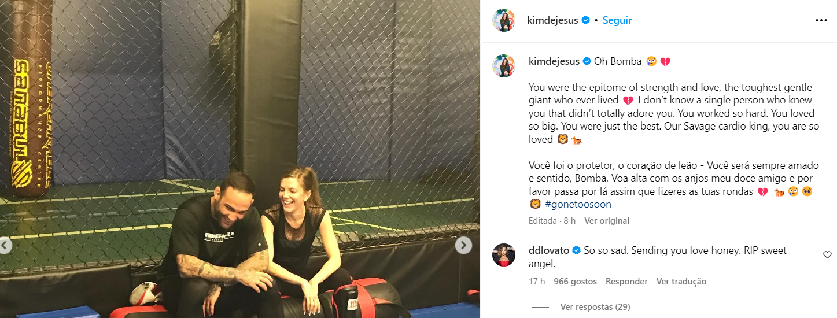Screen dimensions: 837x318
Task: Expand Ver respostas (29) replies
Action: 595,307
